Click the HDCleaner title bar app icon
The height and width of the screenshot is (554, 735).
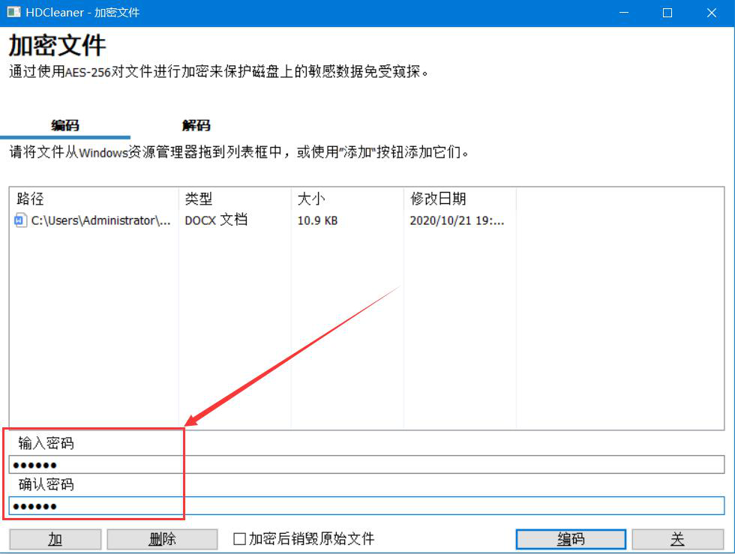click(13, 12)
